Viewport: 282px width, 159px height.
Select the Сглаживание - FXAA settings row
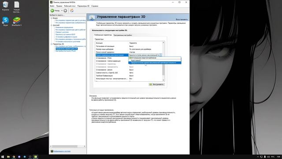[x=112, y=58]
